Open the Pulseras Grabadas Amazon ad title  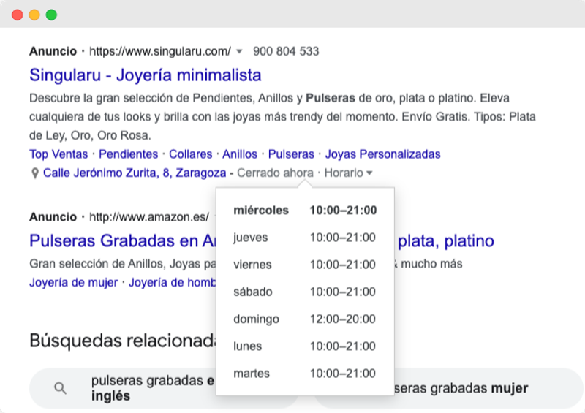point(122,240)
